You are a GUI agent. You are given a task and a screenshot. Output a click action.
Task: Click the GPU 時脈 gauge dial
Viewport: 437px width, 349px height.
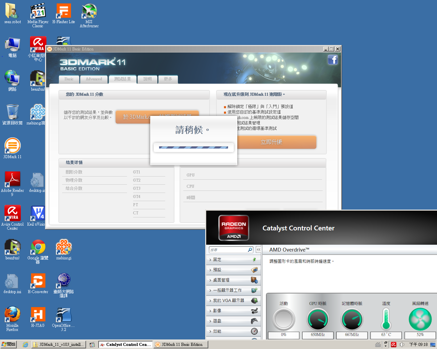pyautogui.click(x=318, y=319)
